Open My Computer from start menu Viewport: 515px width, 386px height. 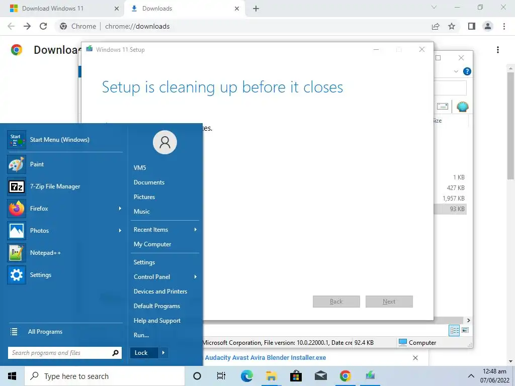click(x=152, y=244)
